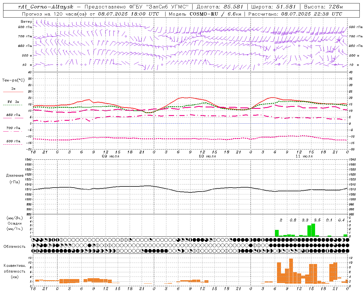Viewport: 364px width, 291px height.
Task: Click the date label 10 июля
Action: (207, 156)
